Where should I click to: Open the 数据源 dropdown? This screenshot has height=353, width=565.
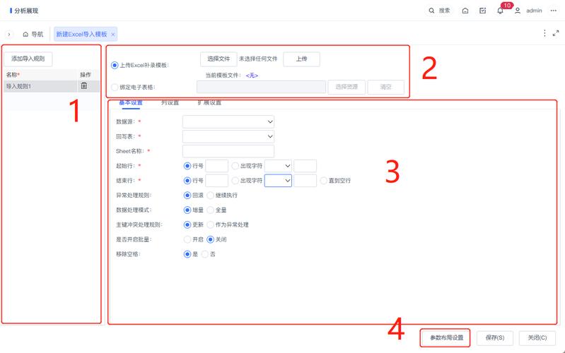click(x=228, y=121)
